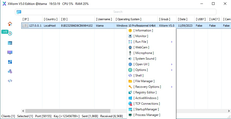
Task: Click Key [<123456789>] in status bar
Action: pyautogui.click(x=67, y=116)
